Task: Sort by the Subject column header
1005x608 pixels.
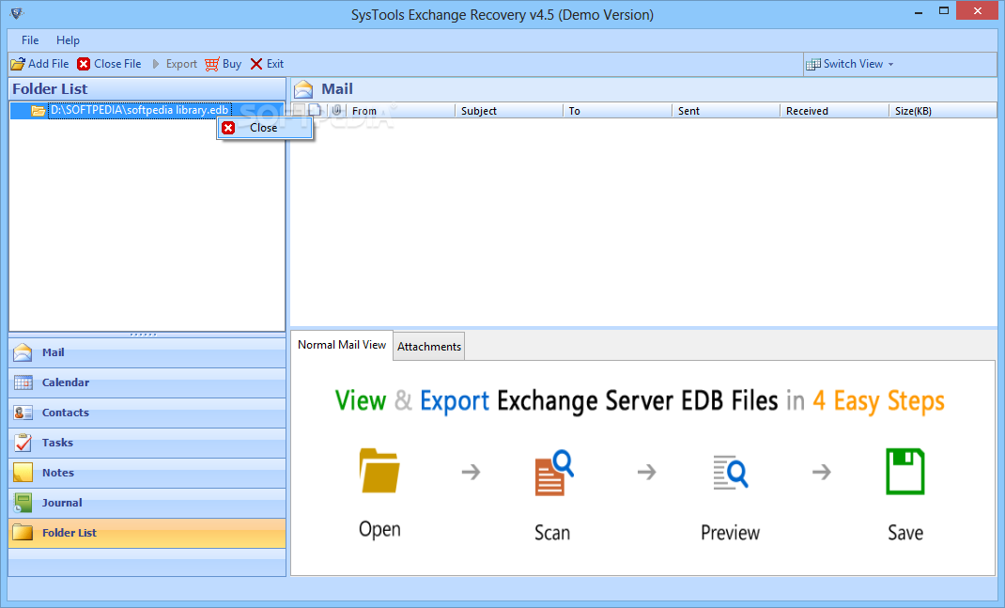Action: (509, 111)
